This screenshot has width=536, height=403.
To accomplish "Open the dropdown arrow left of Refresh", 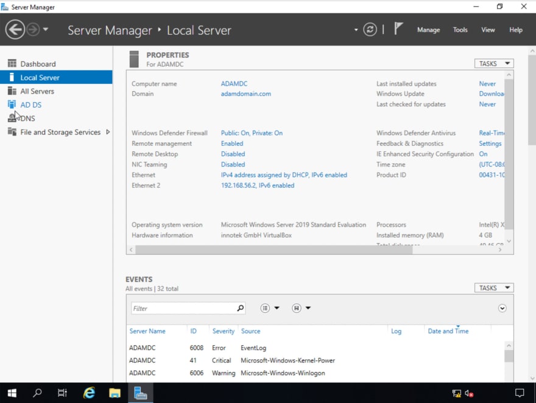I will coord(356,30).
